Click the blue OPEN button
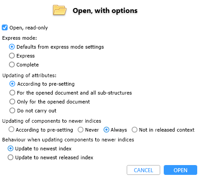Viewport: 199px width, 178px height. (x=180, y=170)
